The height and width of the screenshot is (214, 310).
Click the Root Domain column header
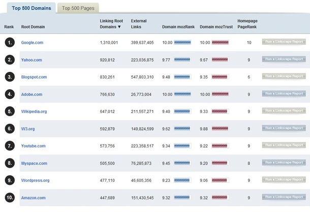coord(33,26)
